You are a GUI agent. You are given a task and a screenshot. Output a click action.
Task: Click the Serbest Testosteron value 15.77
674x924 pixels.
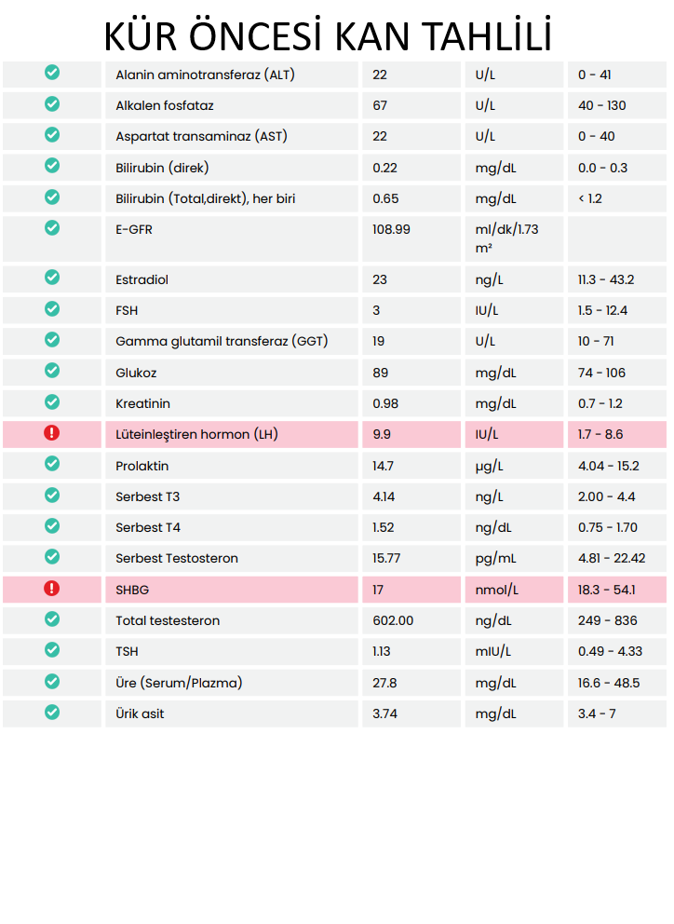pos(386,558)
